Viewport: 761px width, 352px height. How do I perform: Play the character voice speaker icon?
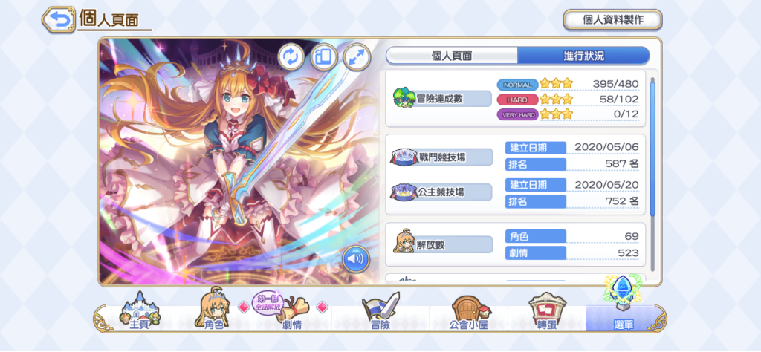[x=355, y=259]
